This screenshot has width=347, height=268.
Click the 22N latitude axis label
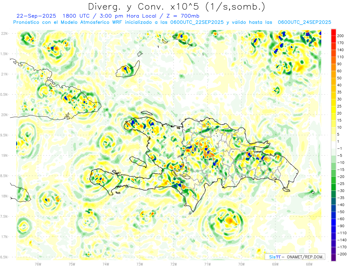4,34
